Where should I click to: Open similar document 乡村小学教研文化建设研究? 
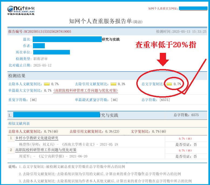tap(37, 138)
